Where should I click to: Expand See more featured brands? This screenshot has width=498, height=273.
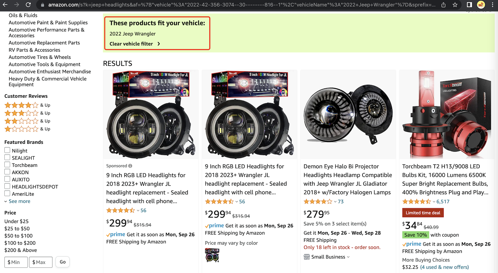click(19, 201)
